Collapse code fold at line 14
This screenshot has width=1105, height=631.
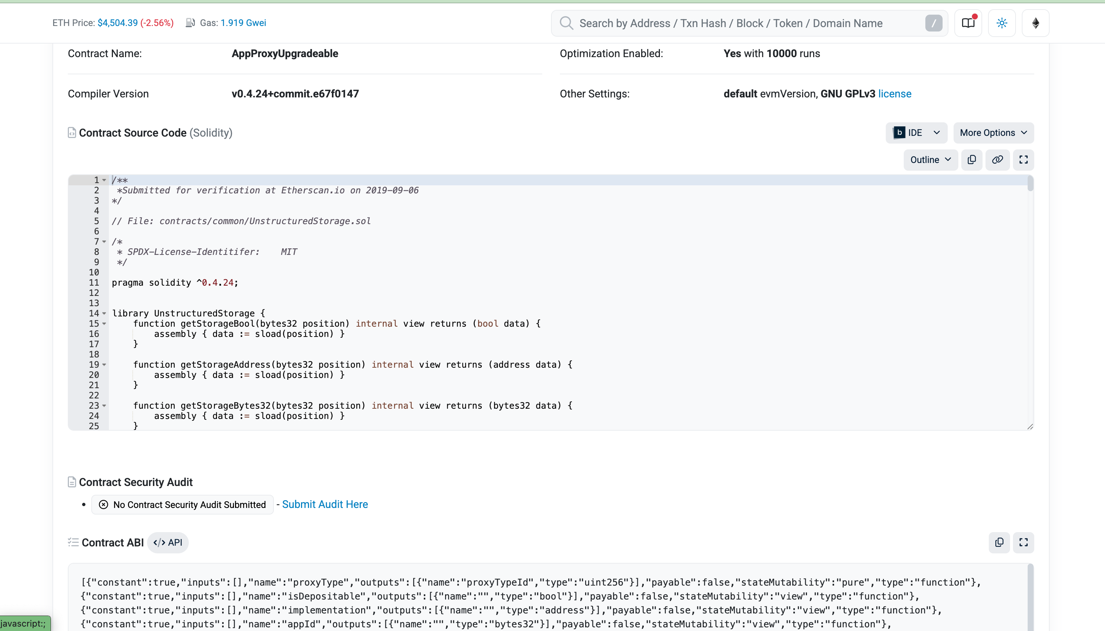pyautogui.click(x=104, y=313)
